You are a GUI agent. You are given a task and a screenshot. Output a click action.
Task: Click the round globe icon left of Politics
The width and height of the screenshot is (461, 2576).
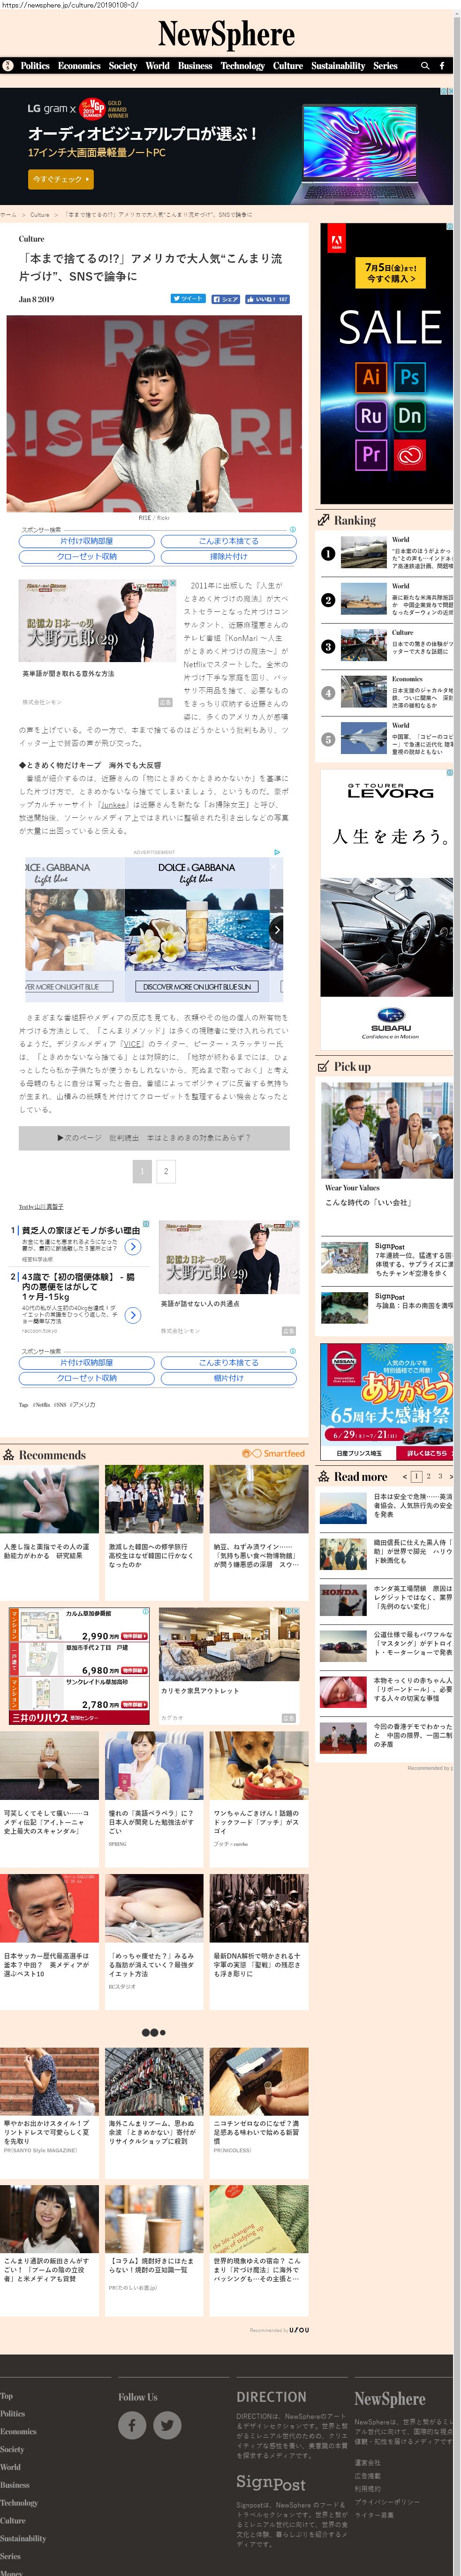8,66
